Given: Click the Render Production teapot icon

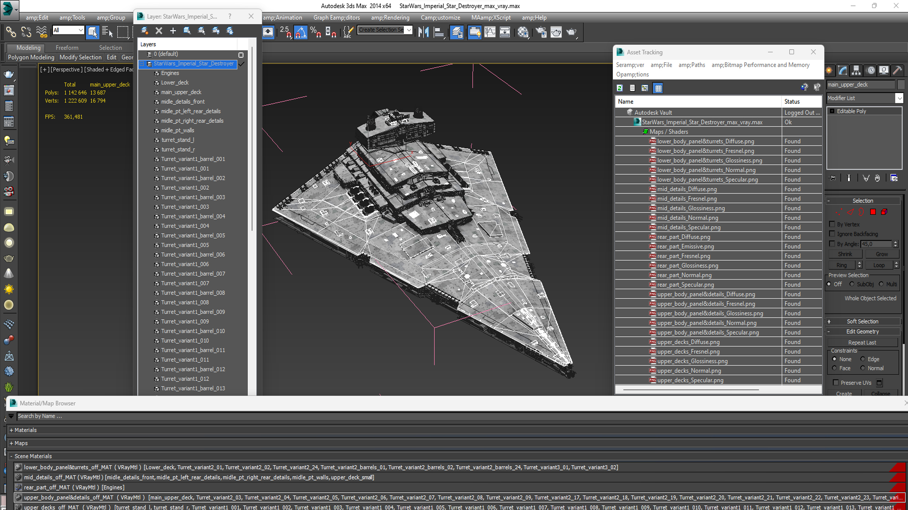Looking at the screenshot, I should 572,32.
